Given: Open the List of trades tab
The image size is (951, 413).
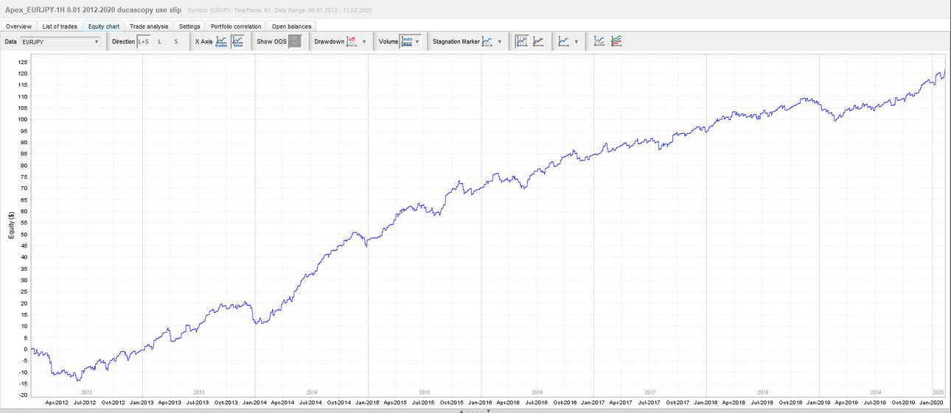Looking at the screenshot, I should [60, 26].
